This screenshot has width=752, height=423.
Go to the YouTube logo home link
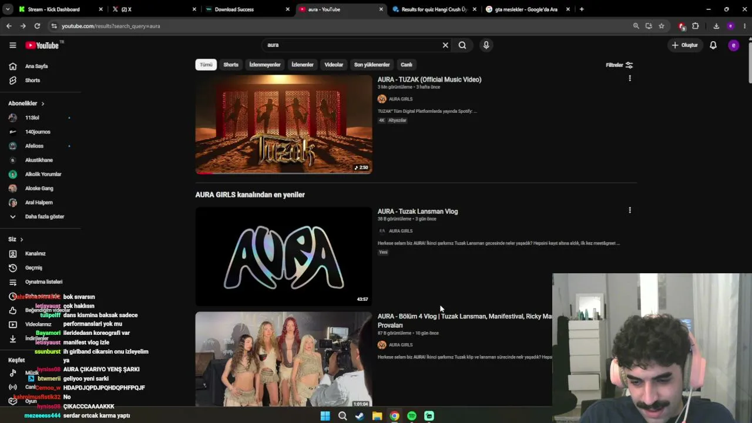click(42, 45)
